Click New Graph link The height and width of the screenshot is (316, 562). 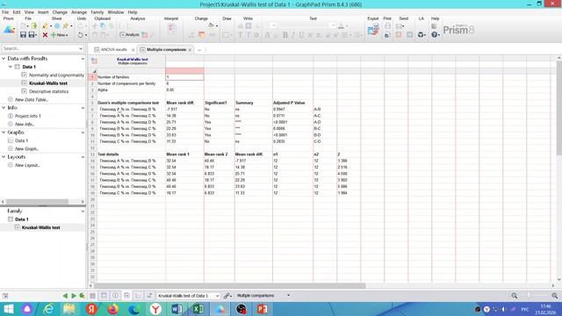pyautogui.click(x=26, y=148)
